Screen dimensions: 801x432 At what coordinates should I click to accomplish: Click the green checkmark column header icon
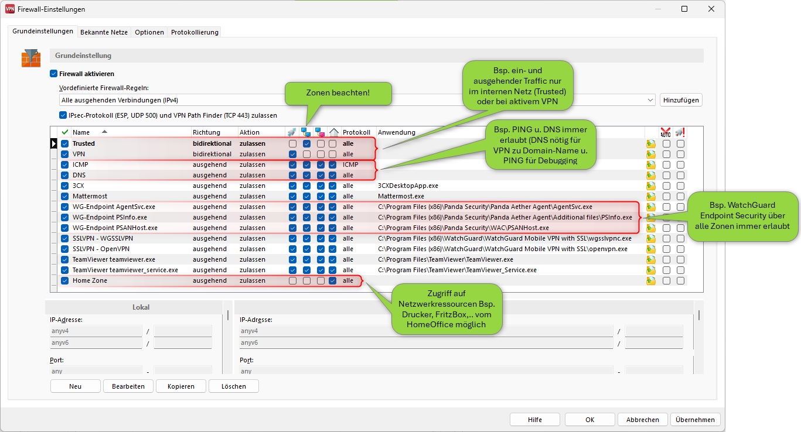pos(65,132)
